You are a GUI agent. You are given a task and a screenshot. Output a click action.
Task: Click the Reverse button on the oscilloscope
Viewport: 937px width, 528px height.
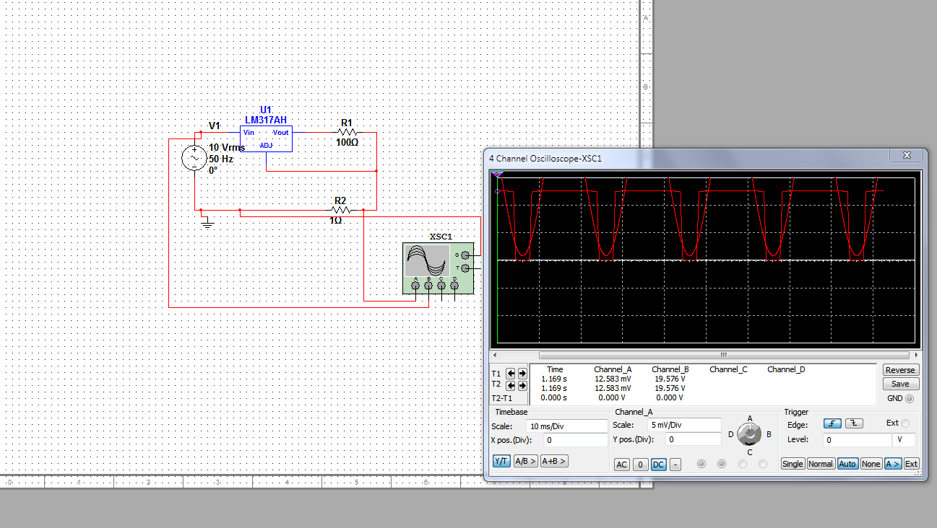pos(900,370)
